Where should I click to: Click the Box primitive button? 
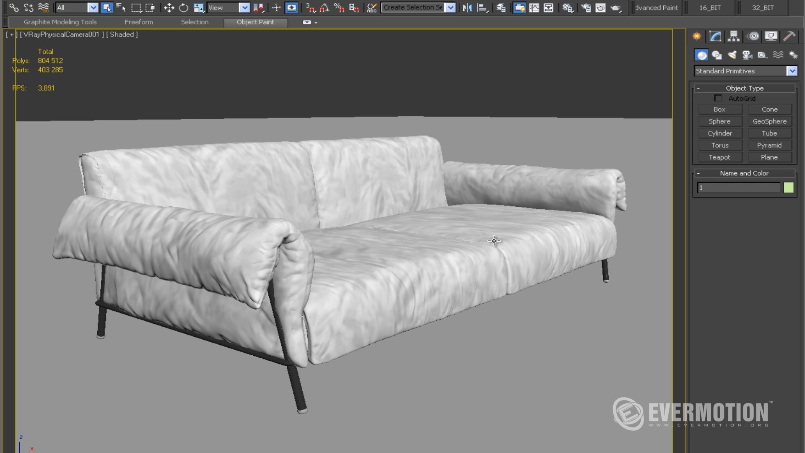coord(720,109)
